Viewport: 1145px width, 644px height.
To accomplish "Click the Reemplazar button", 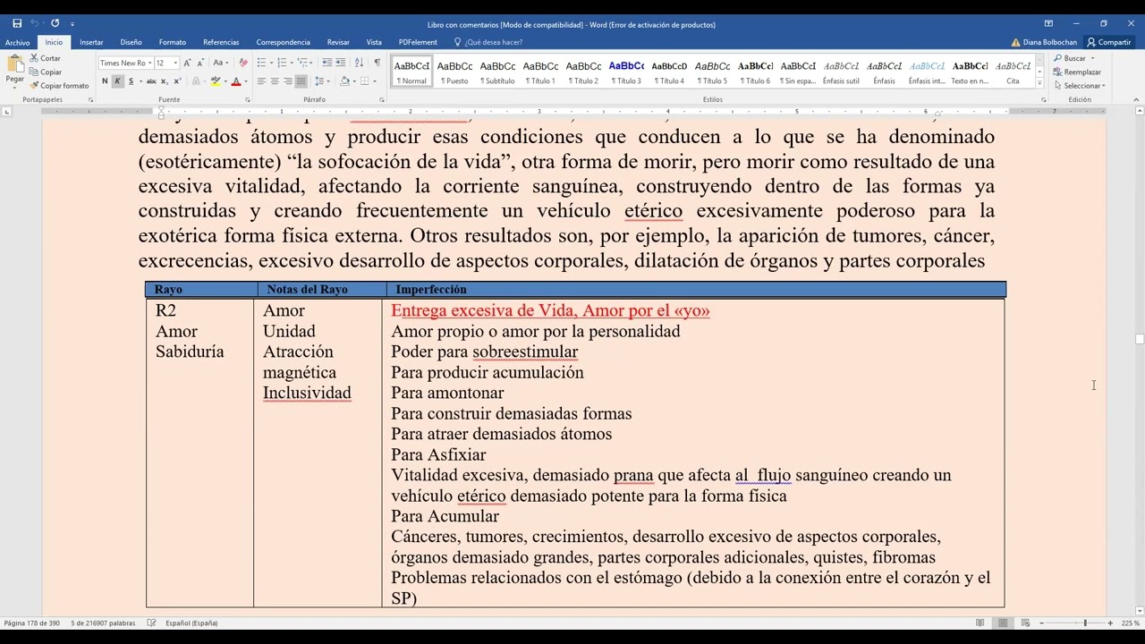I will click(1078, 72).
